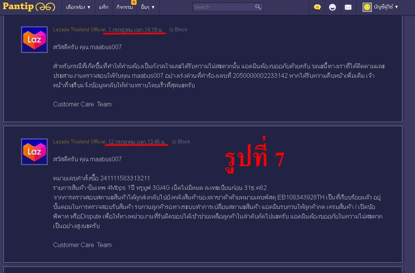Click Lazada avatar on 12 กรกฎาคม comment
The width and height of the screenshot is (415, 273).
(34, 152)
